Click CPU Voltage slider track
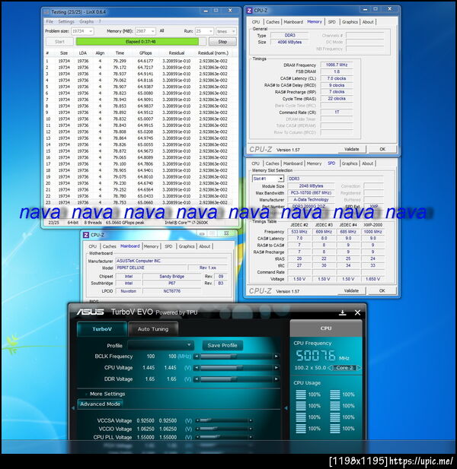 pos(236,368)
